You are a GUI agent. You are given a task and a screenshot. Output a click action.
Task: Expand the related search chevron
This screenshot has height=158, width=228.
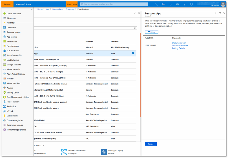(x=43, y=145)
